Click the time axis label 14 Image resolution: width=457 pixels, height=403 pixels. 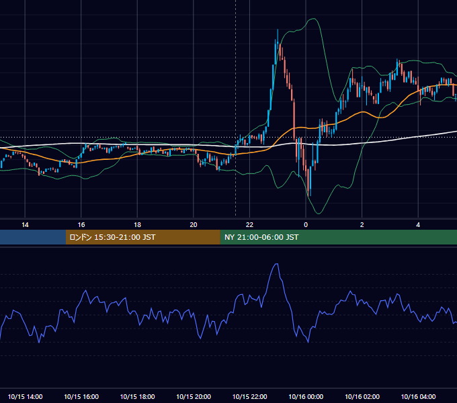tap(25, 225)
